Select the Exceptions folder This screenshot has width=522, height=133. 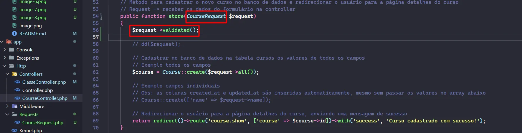28,58
